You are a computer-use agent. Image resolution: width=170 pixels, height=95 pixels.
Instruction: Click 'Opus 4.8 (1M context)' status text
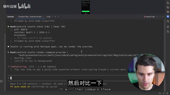[24, 84]
